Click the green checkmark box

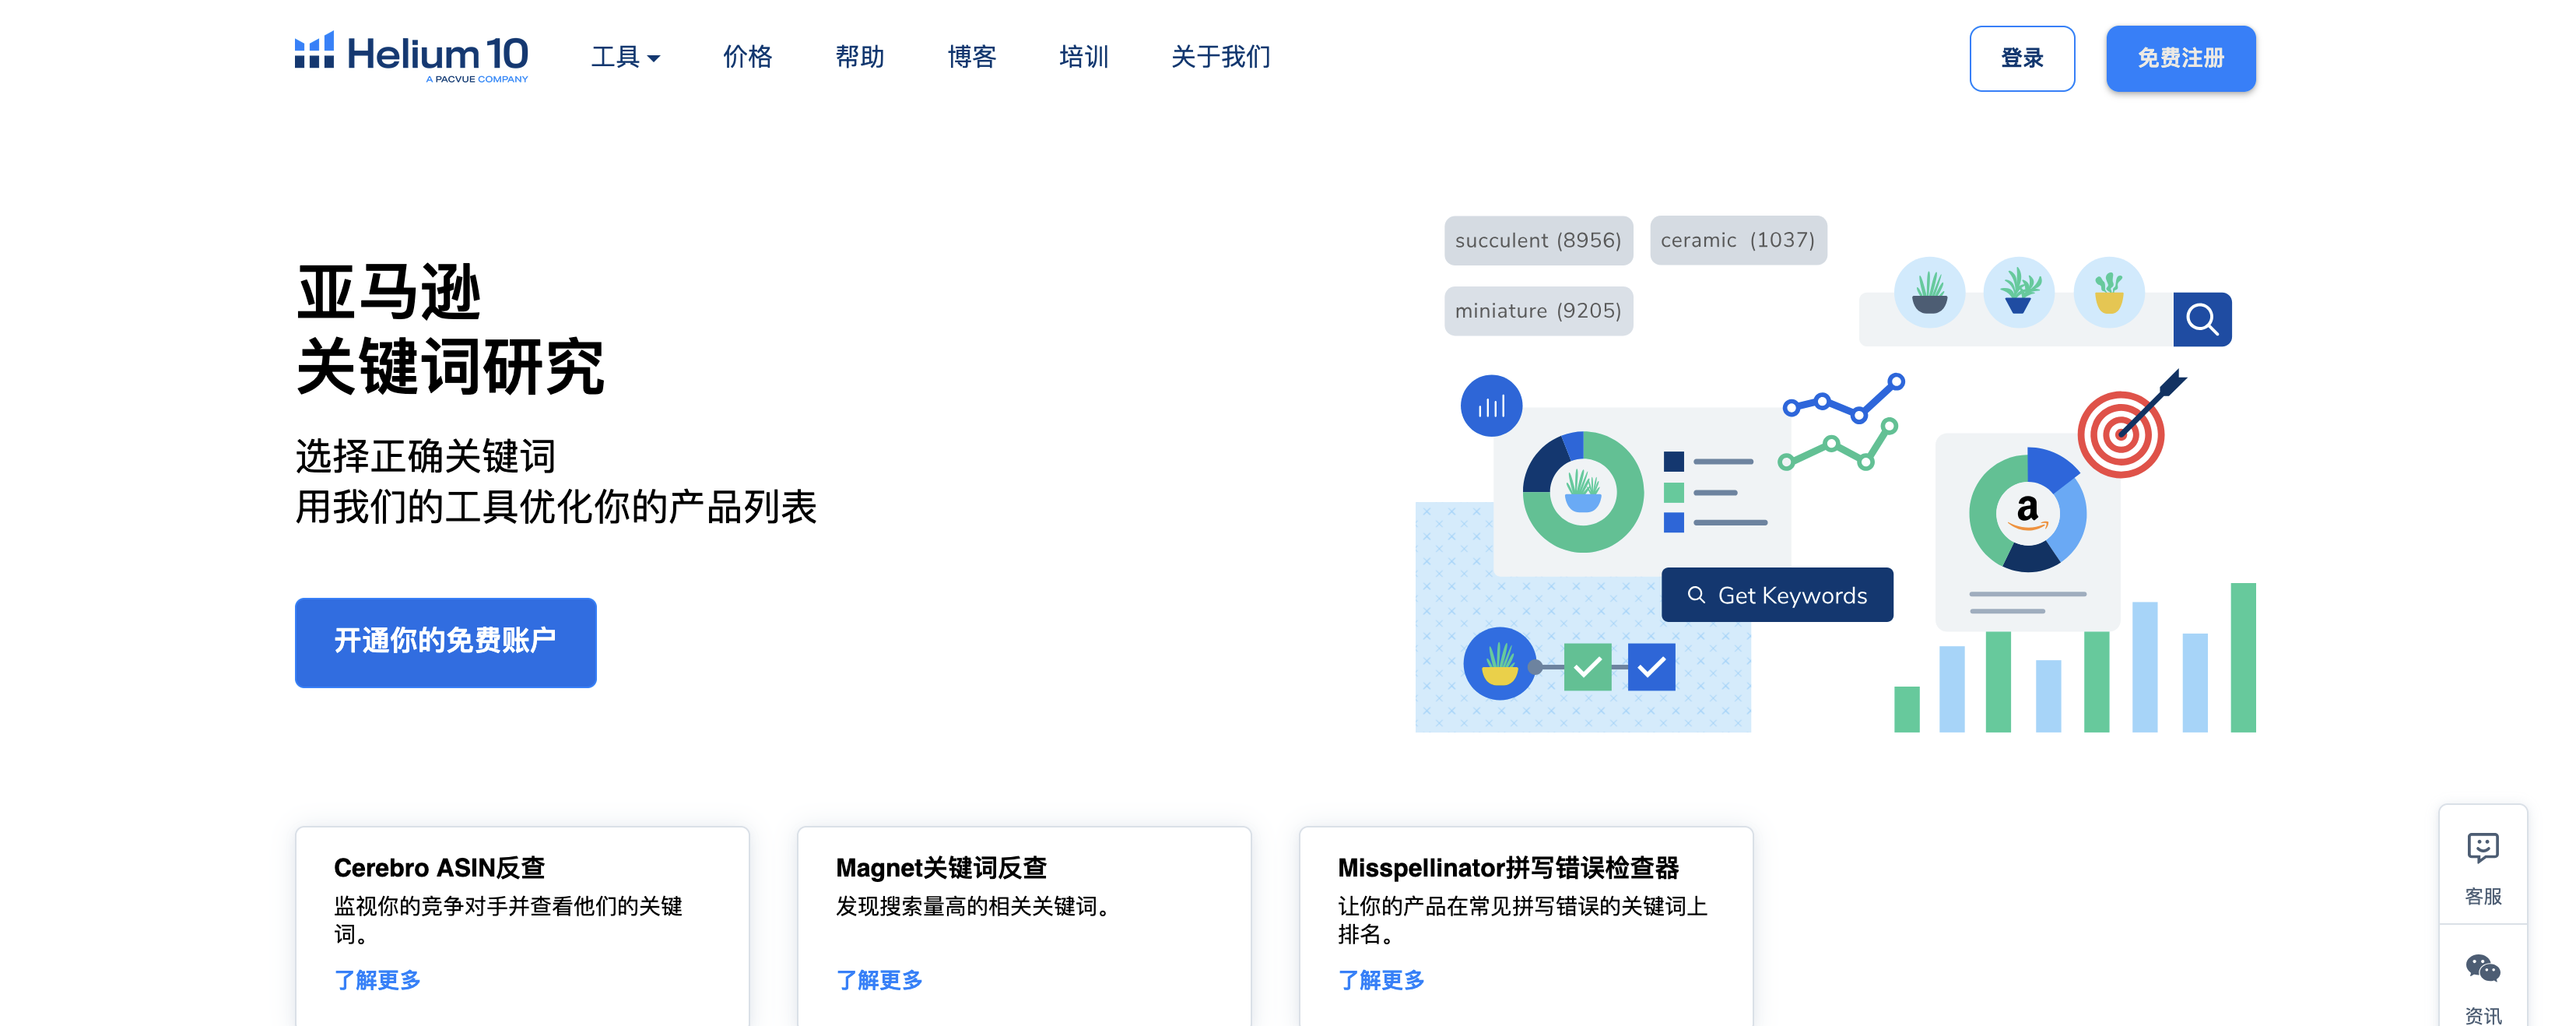(1587, 667)
